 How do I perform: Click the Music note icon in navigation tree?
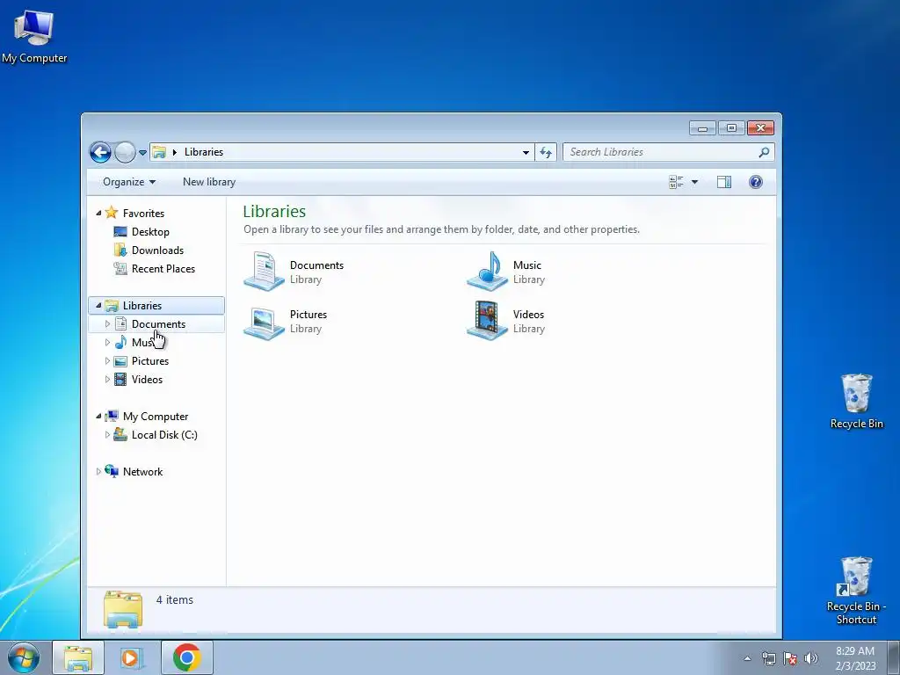pyautogui.click(x=120, y=343)
